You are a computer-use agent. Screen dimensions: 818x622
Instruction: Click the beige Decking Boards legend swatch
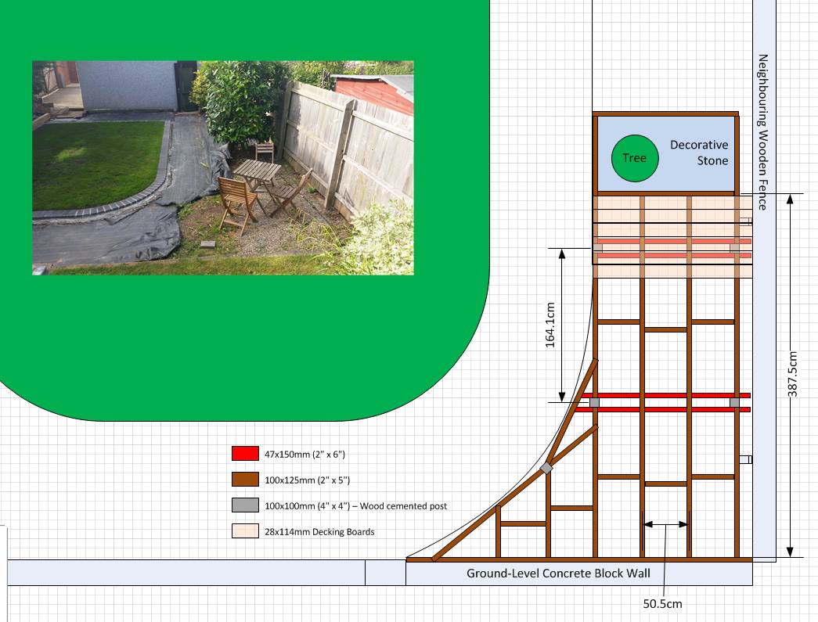tap(245, 531)
